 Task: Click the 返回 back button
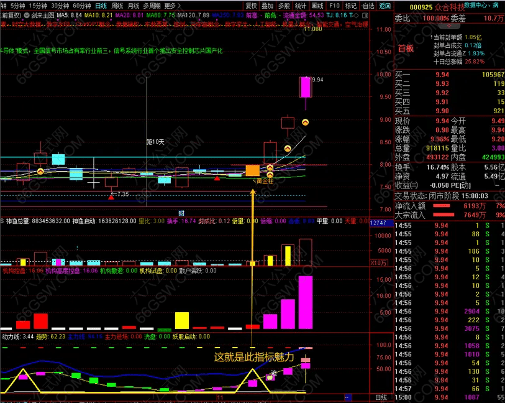click(384, 6)
